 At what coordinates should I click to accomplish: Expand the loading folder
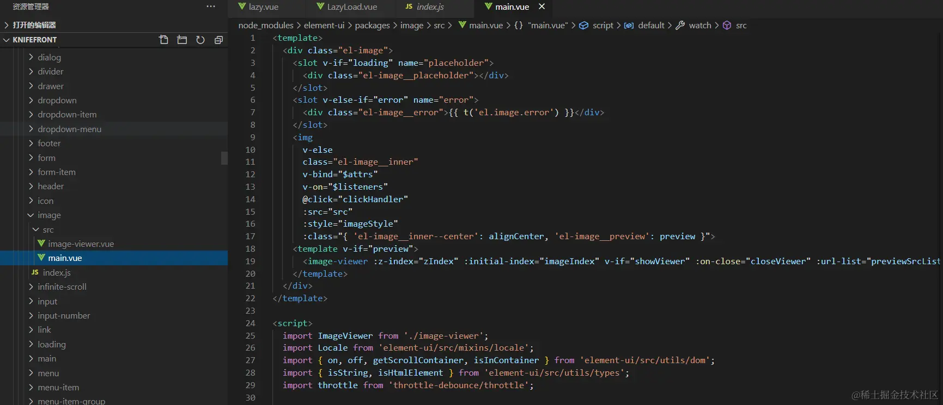point(51,344)
